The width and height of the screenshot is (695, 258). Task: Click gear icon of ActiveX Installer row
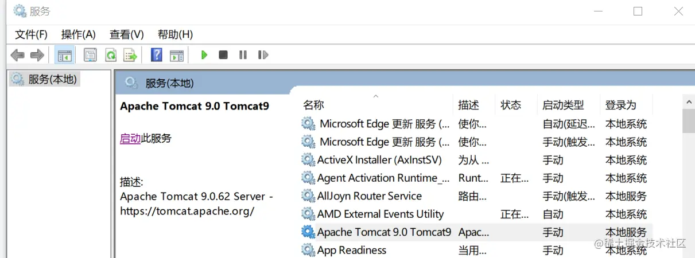point(308,160)
